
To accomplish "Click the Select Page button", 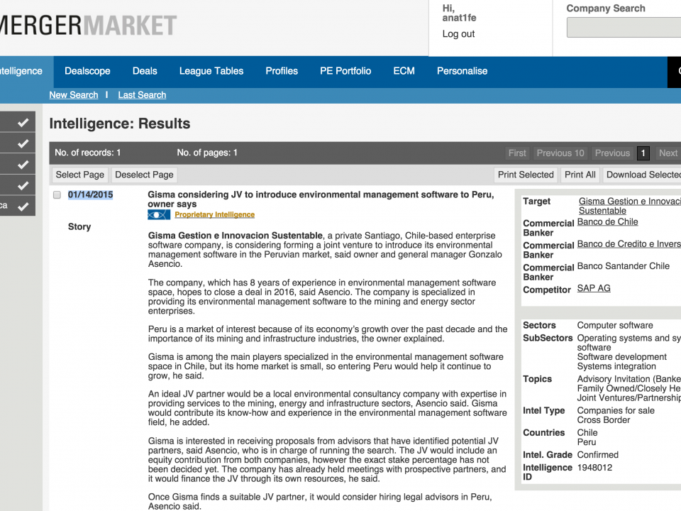I will point(80,175).
